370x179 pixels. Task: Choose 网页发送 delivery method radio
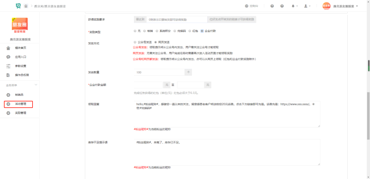[x=155, y=43]
